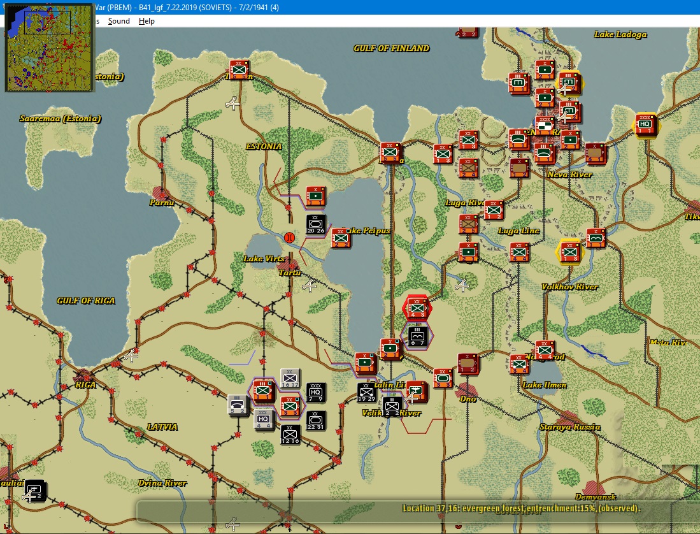
Task: Click the airfield icon below Luga River
Action: pyautogui.click(x=462, y=285)
